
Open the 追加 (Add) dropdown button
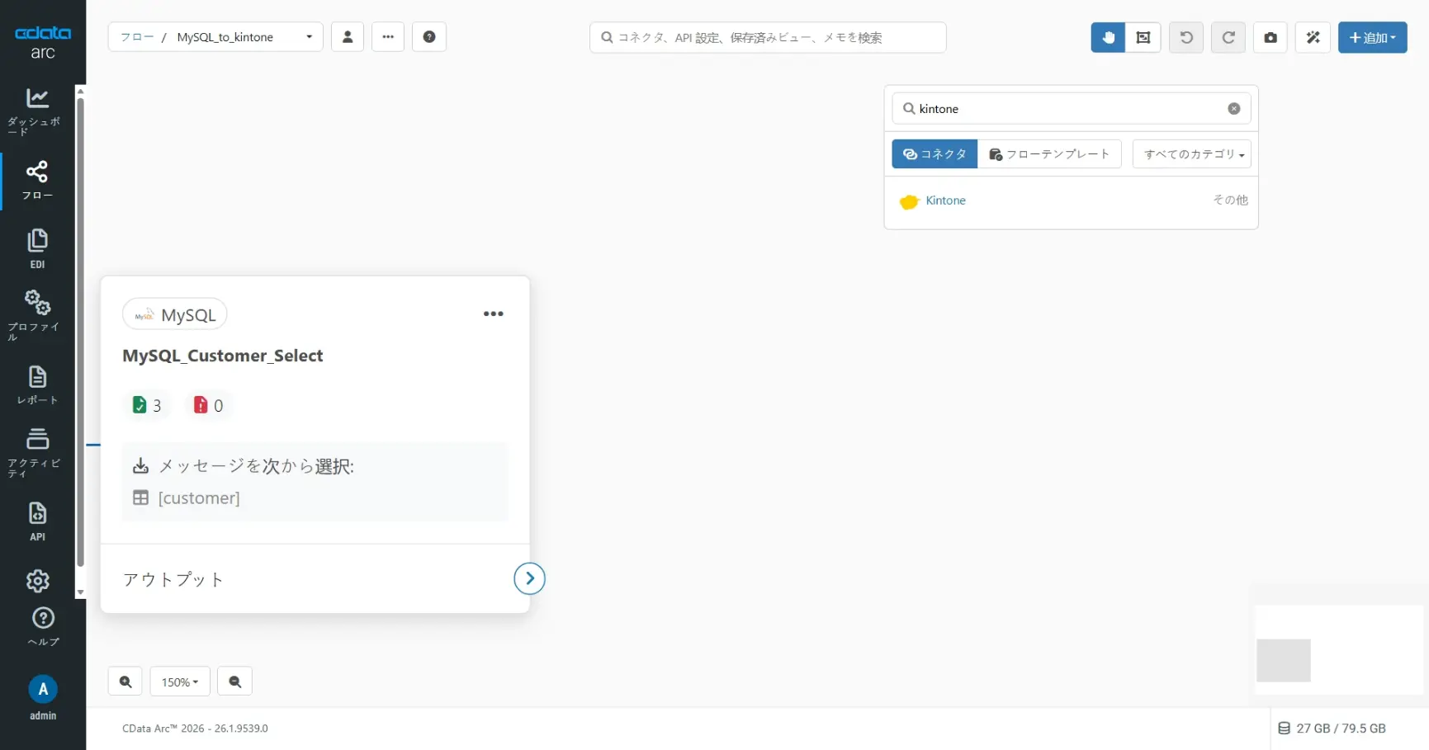(x=1372, y=37)
